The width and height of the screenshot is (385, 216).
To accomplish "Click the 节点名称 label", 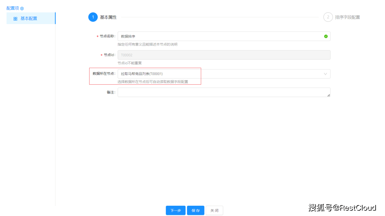I will [x=107, y=36].
